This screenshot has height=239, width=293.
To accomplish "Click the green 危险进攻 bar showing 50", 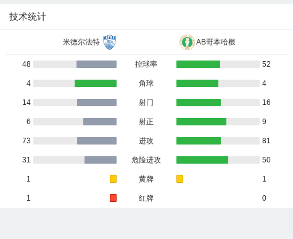I will click(202, 160).
